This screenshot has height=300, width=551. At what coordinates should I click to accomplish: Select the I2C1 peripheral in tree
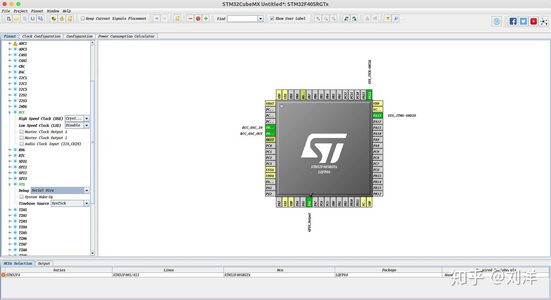click(23, 78)
